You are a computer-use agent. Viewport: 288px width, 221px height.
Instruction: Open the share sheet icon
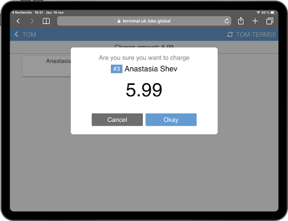click(241, 21)
